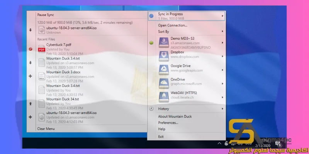The height and width of the screenshot is (154, 309).
Task: Click the red PDF icon of Cyberduck 7.pdf
Action: (x=42, y=49)
